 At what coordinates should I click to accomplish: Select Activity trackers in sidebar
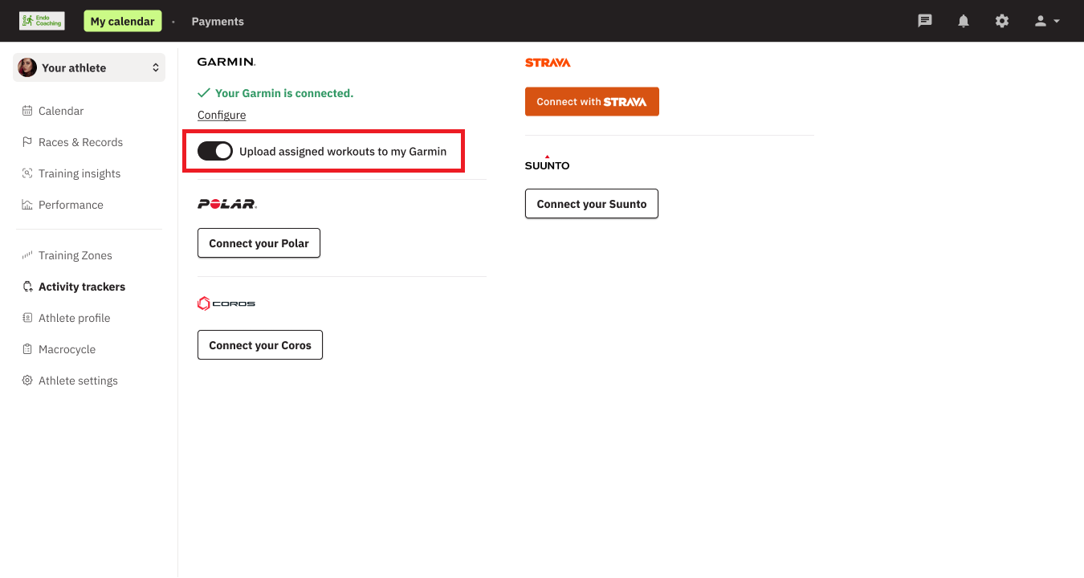pos(82,287)
